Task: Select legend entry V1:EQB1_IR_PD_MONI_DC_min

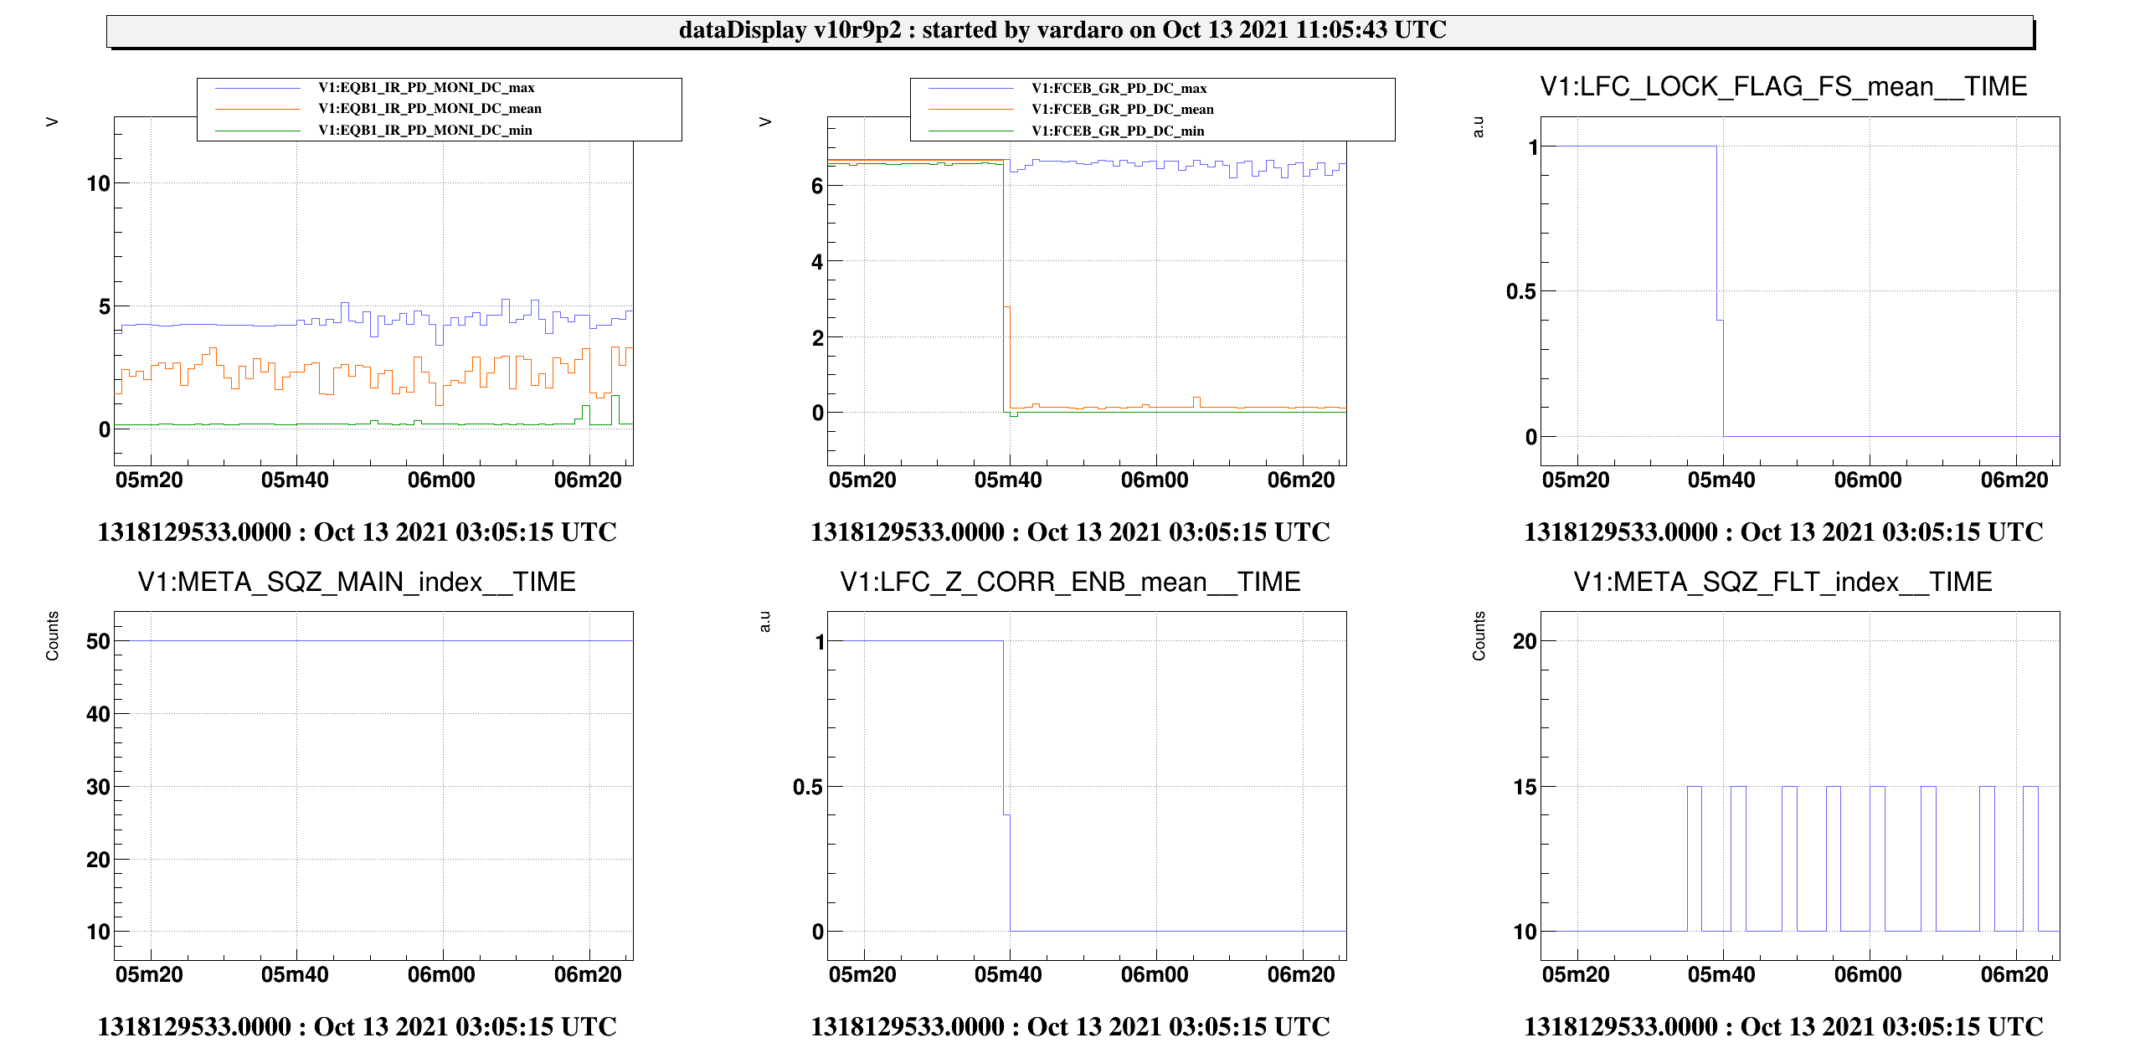Action: coord(425,131)
